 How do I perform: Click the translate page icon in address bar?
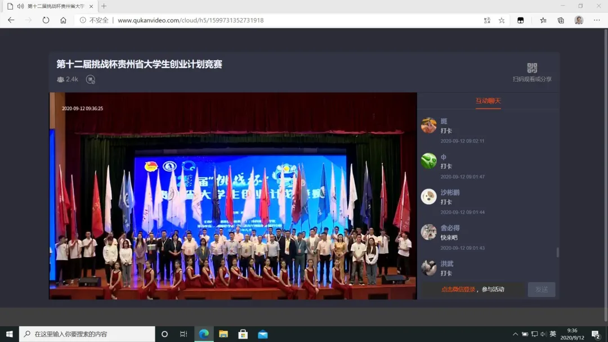(487, 20)
